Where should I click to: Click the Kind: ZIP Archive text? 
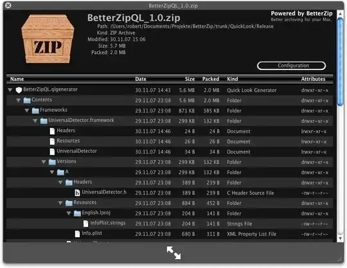click(x=116, y=33)
